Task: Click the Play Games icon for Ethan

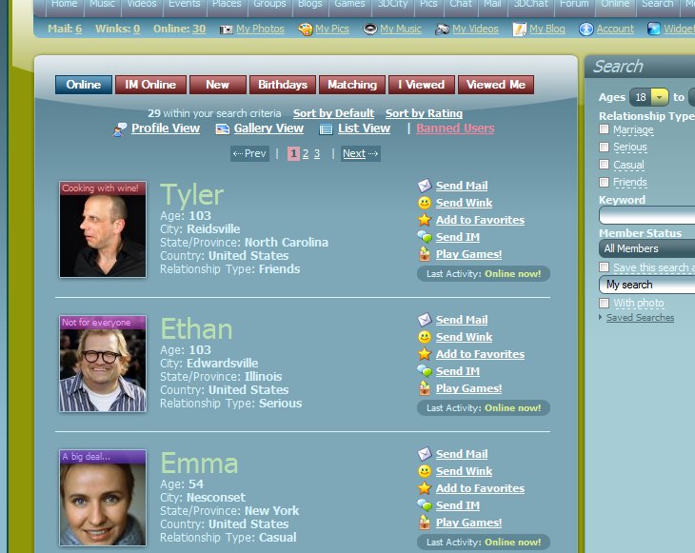Action: 425,388
